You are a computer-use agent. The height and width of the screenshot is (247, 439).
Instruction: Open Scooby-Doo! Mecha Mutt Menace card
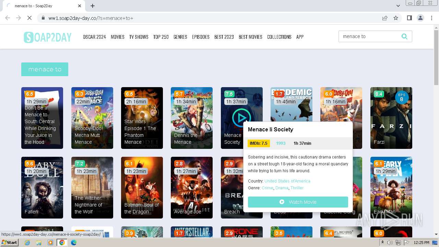pos(92,118)
